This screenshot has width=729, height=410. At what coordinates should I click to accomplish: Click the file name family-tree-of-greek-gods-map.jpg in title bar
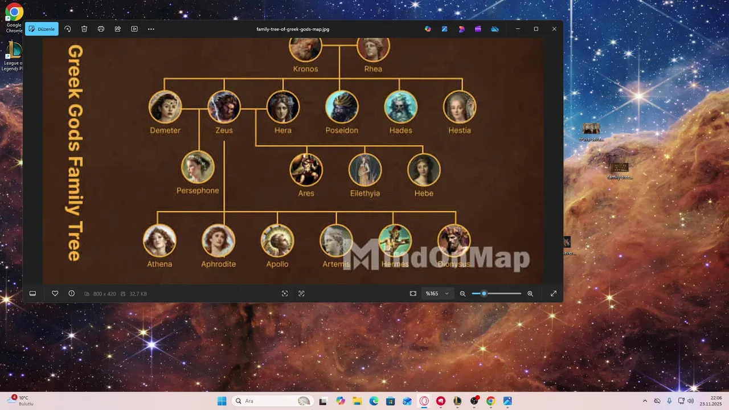pos(293,29)
